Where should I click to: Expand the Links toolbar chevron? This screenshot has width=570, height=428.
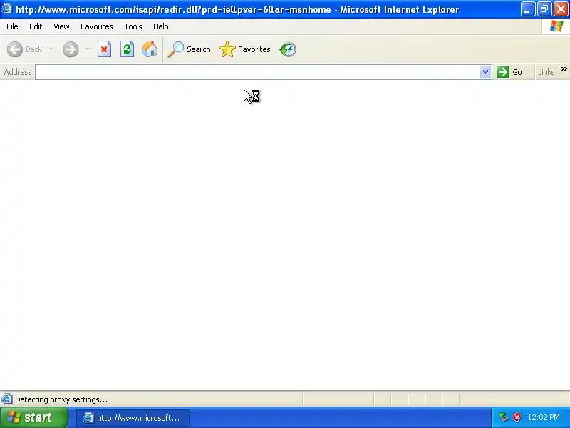[x=564, y=68]
